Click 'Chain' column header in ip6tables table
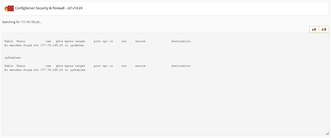This screenshot has height=138, width=331. [x=21, y=66]
